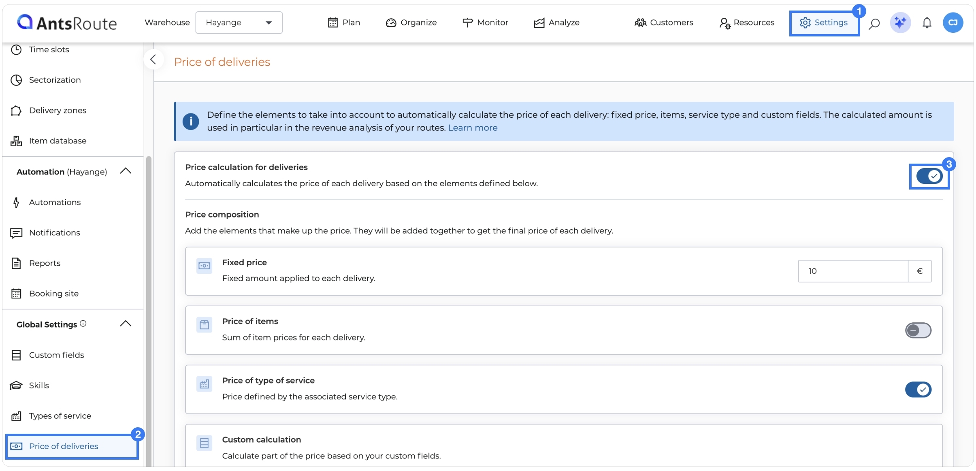Click the Reports document icon
Screen dimensions: 976x471
(16, 263)
